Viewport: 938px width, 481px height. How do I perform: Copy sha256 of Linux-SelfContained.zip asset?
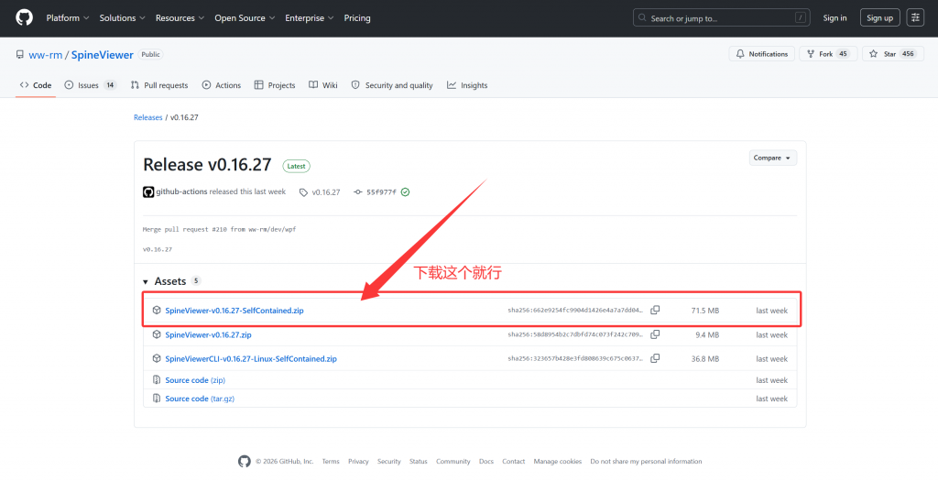click(655, 358)
